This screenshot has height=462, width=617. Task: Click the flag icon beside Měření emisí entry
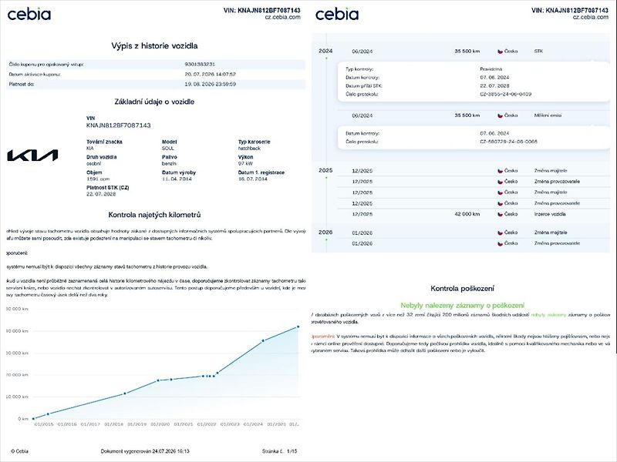500,115
